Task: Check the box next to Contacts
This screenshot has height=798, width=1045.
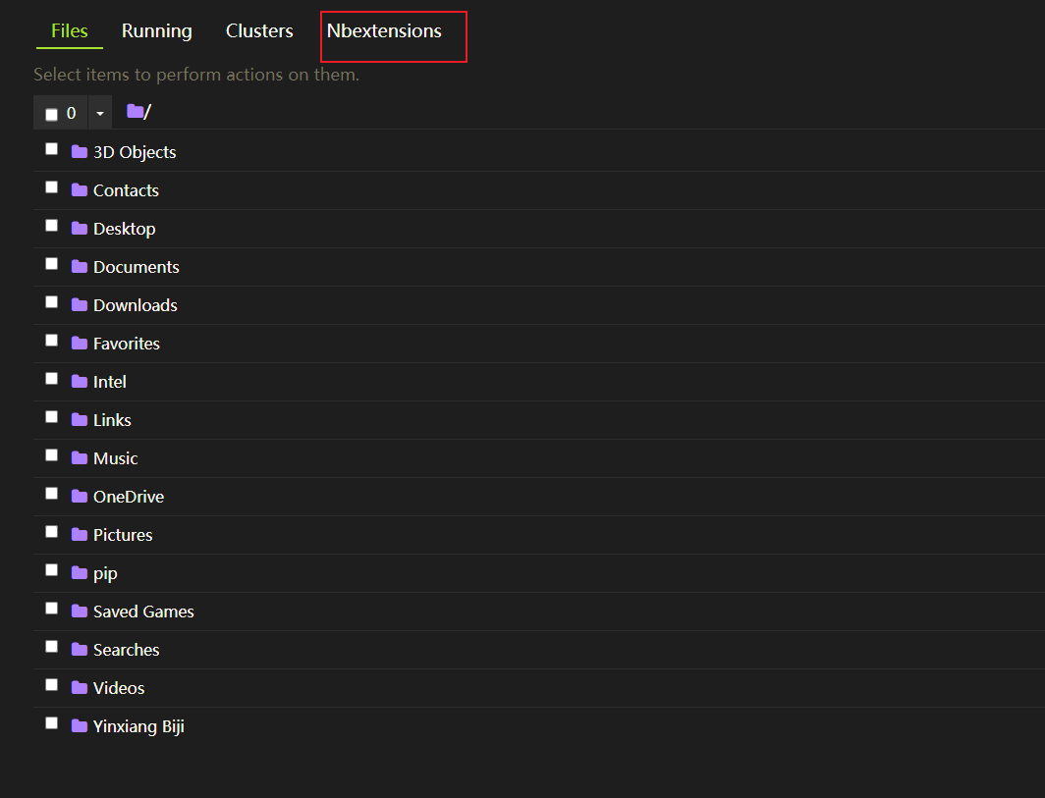Action: [x=51, y=187]
